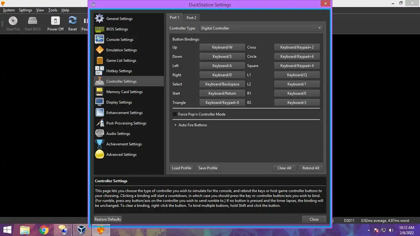The width and height of the screenshot is (420, 236).
Task: Click the network tray icon
Action: 384,230
